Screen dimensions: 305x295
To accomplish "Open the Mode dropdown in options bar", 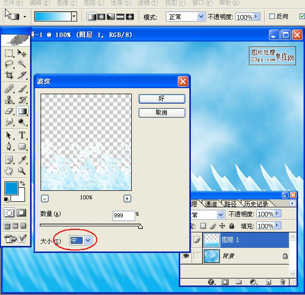I will click(201, 17).
